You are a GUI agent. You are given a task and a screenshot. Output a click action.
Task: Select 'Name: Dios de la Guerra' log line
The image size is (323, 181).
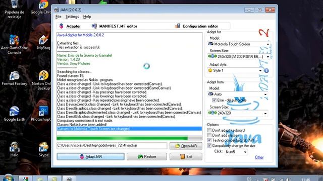pyautogui.click(x=84, y=55)
